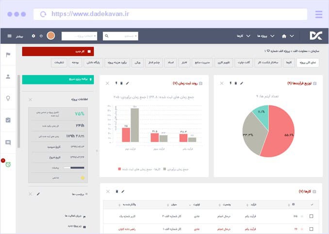Select the checkbox for task row 26
Screen dimensions: 329x234
311,228
